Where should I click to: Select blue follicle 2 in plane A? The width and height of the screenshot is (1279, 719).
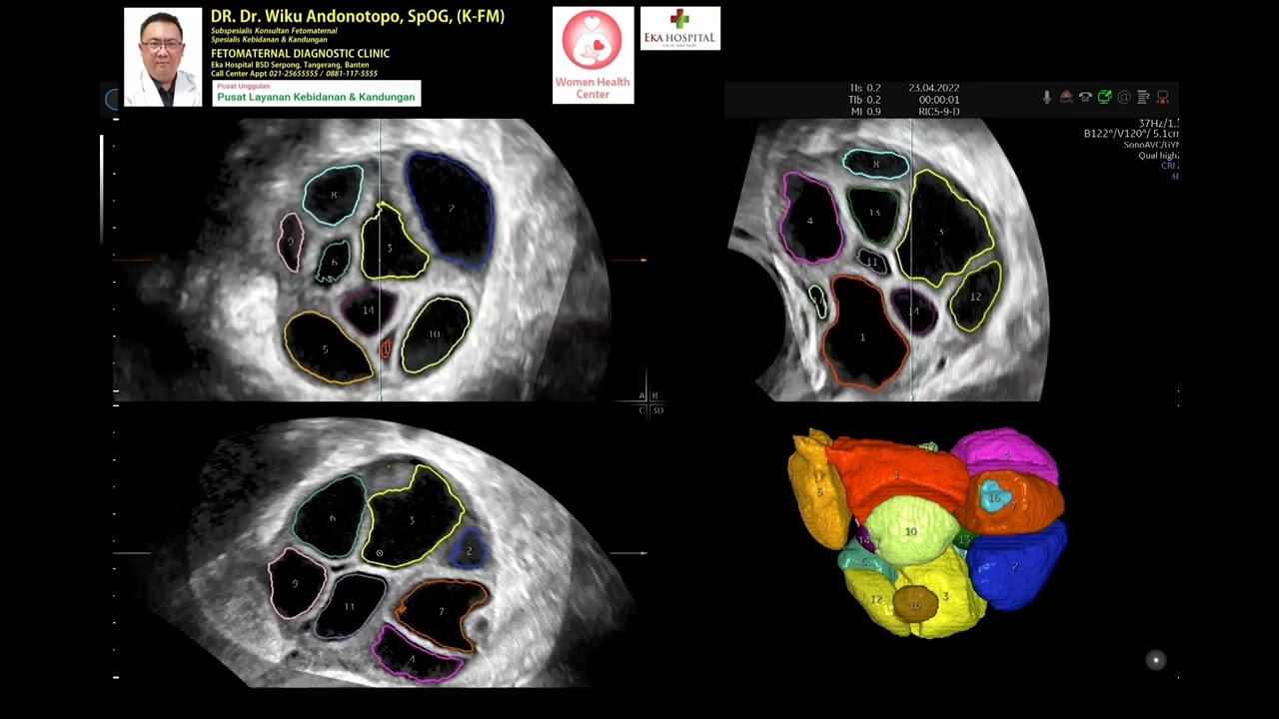pyautogui.click(x=452, y=209)
